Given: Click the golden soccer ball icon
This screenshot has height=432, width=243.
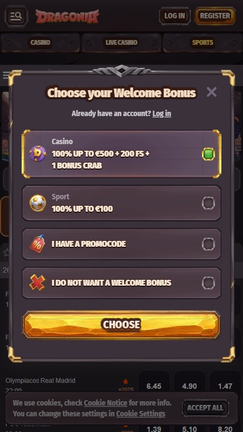Looking at the screenshot, I should (x=38, y=203).
